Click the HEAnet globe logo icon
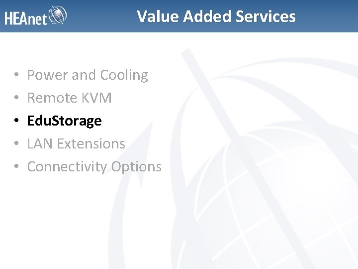Image resolution: width=358 pixels, height=269 pixels. (58, 15)
